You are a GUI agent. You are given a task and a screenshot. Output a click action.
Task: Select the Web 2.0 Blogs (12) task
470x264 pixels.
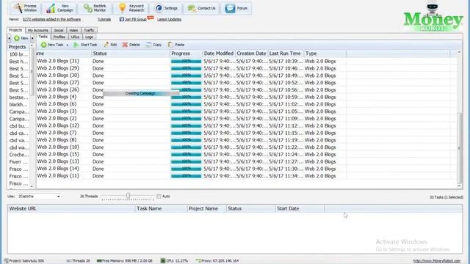point(58,125)
